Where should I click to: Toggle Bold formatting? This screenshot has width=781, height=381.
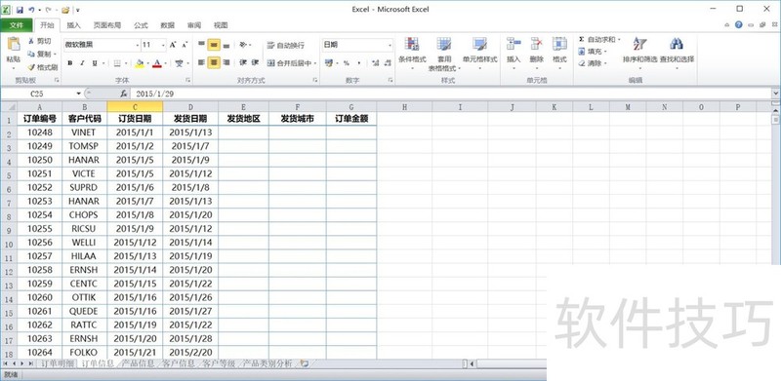(69, 63)
